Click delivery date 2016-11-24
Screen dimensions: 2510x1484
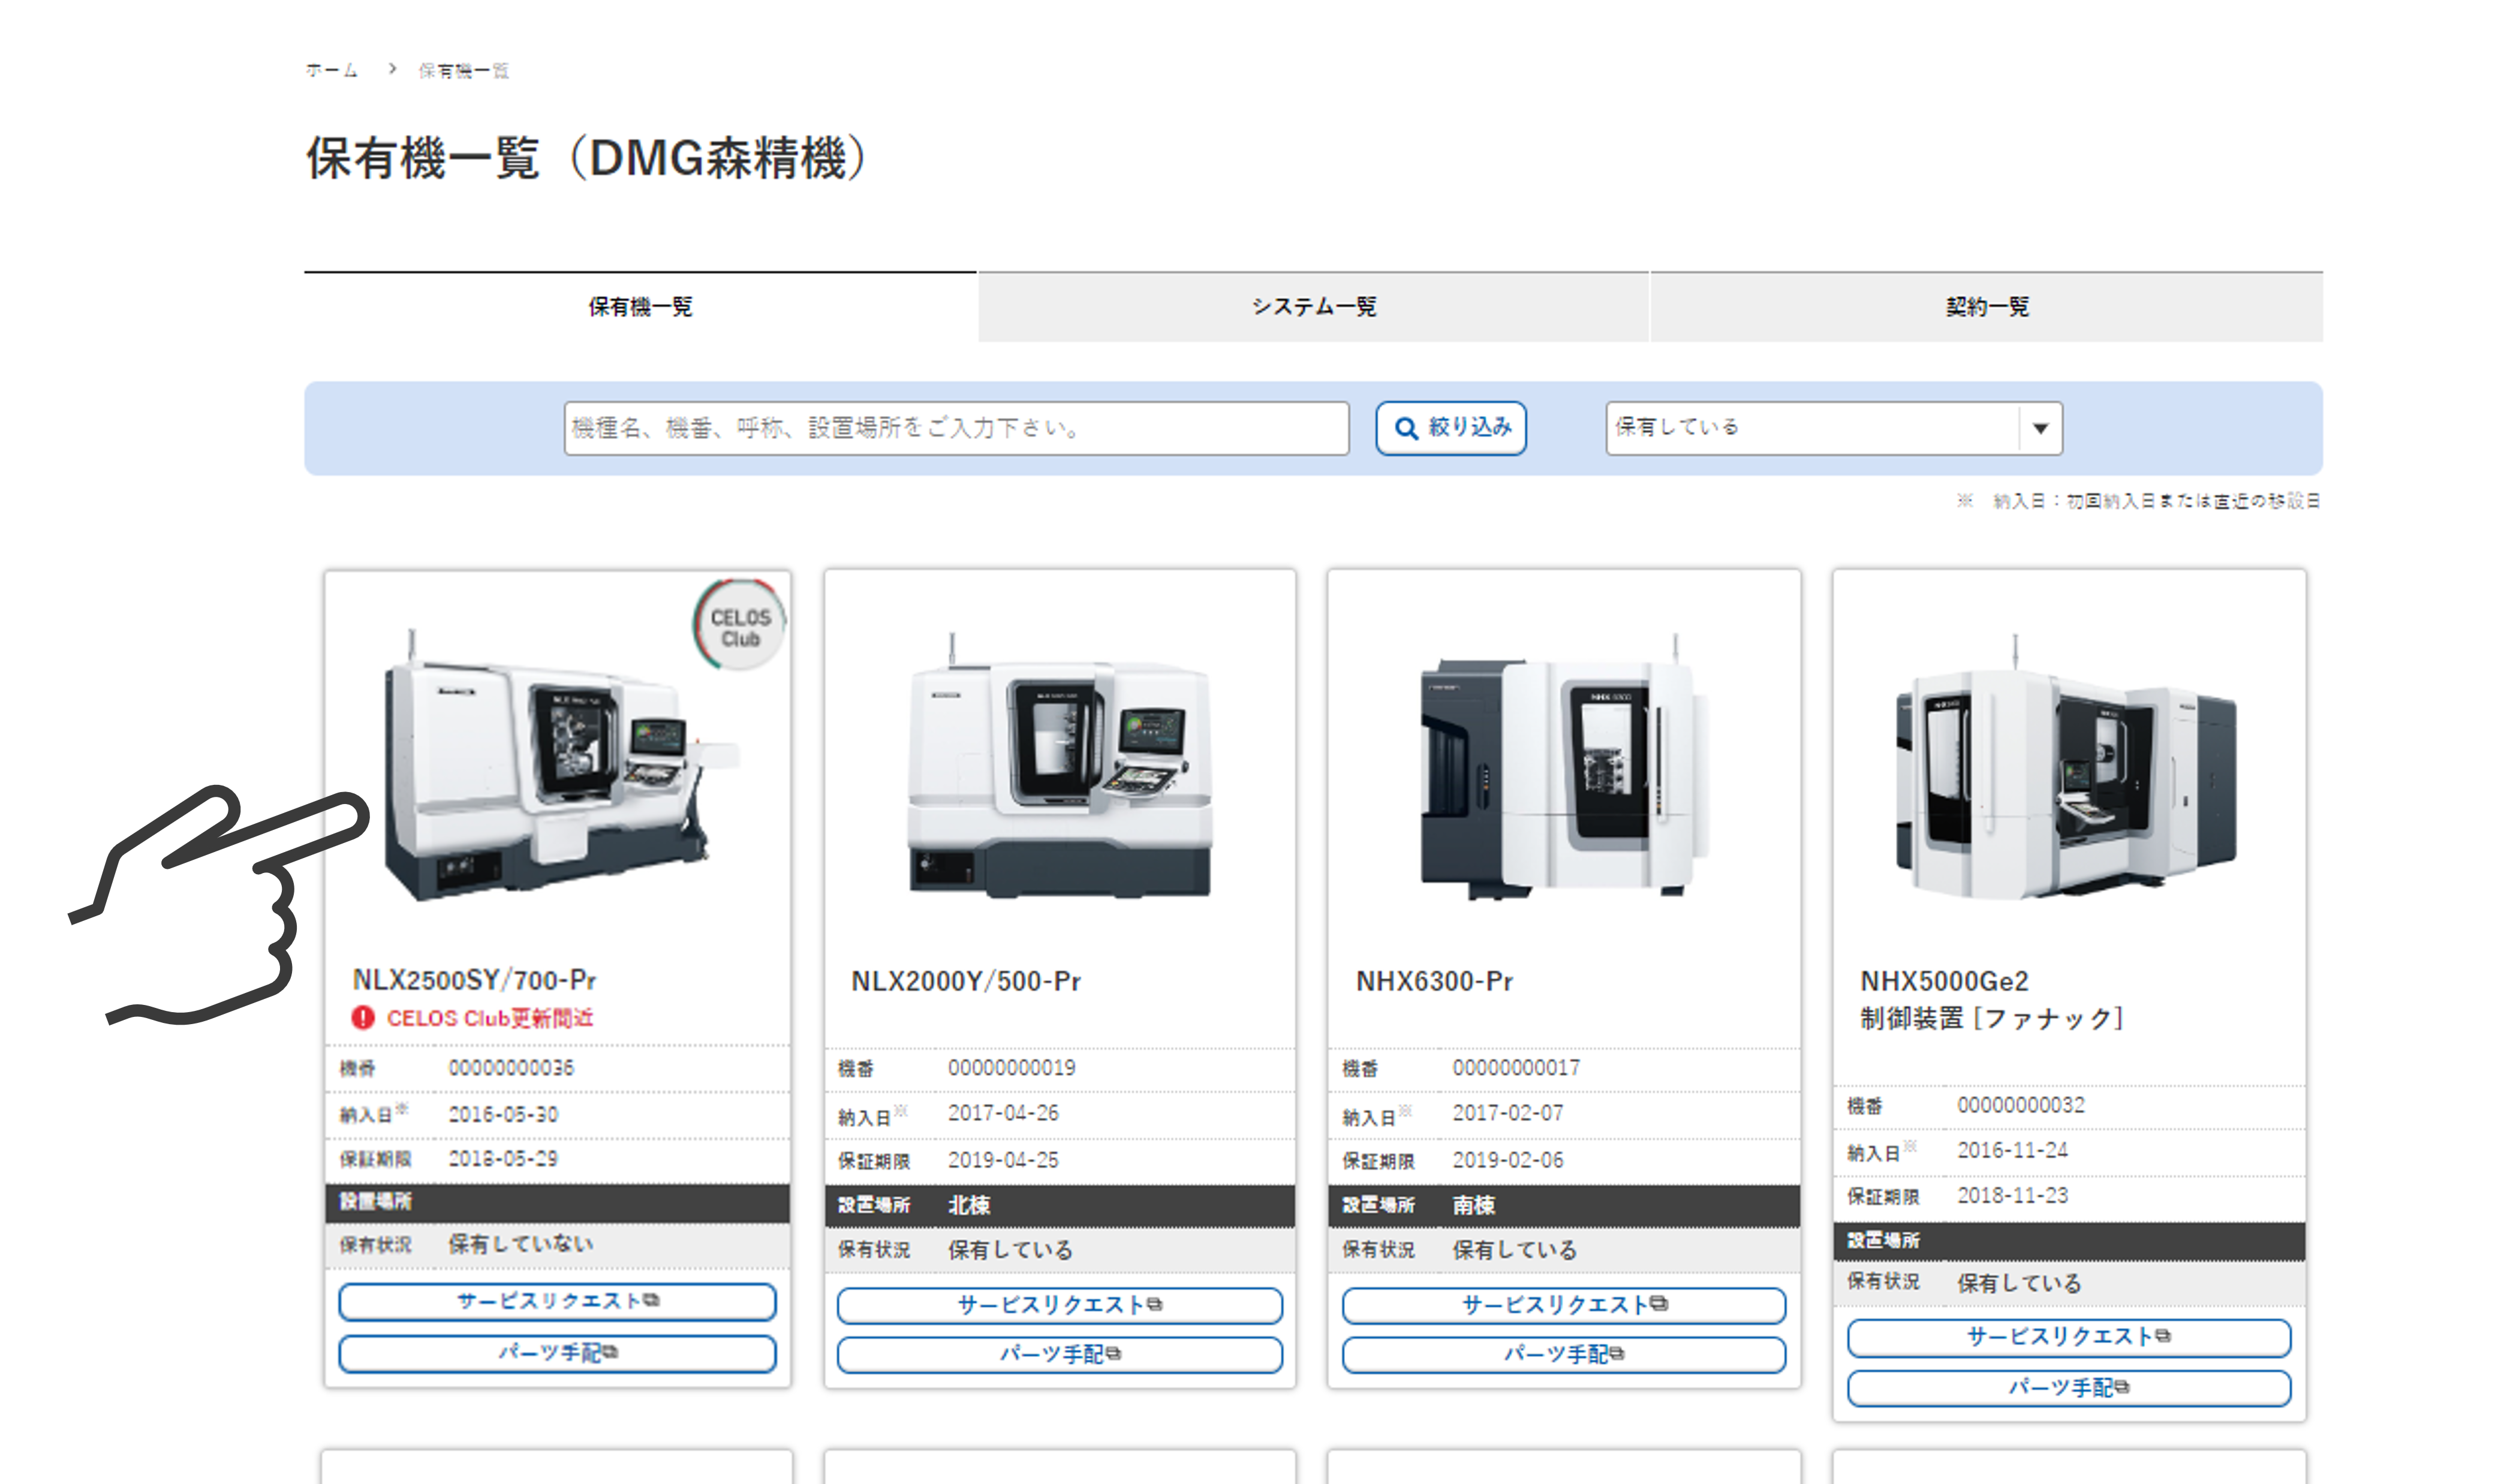pos(2012,1150)
